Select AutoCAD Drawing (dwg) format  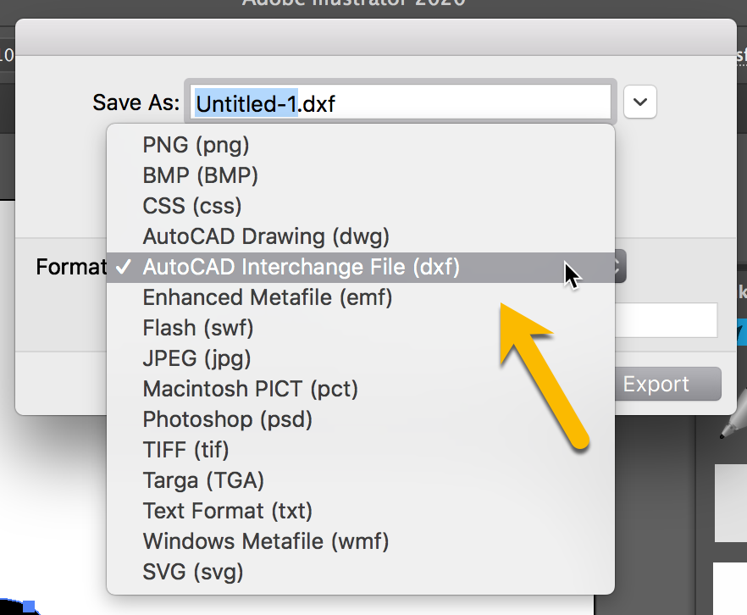(266, 236)
